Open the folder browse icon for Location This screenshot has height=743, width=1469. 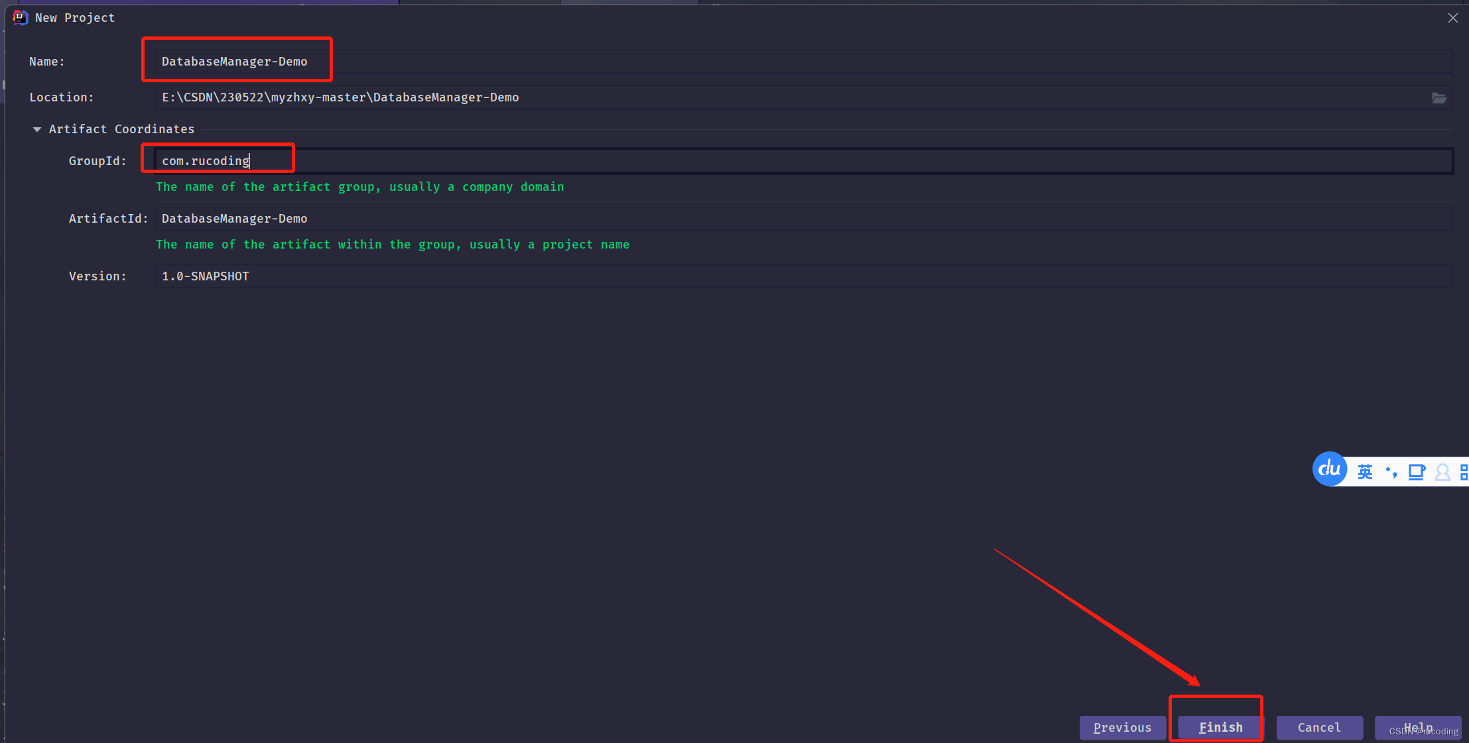click(x=1439, y=98)
